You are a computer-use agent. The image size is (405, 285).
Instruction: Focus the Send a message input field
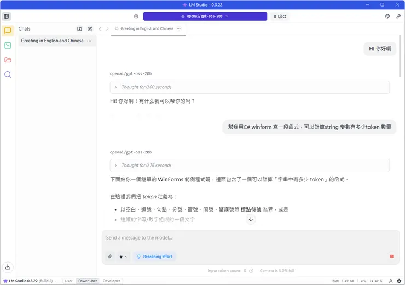coord(251,238)
